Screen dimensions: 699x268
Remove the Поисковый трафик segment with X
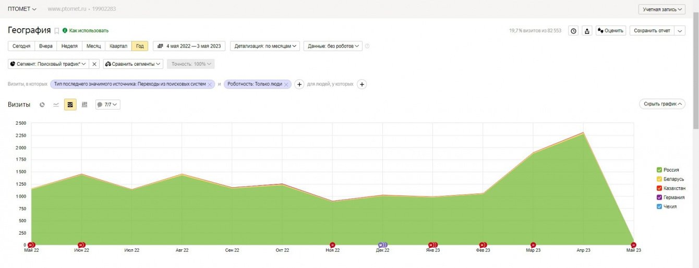94,64
